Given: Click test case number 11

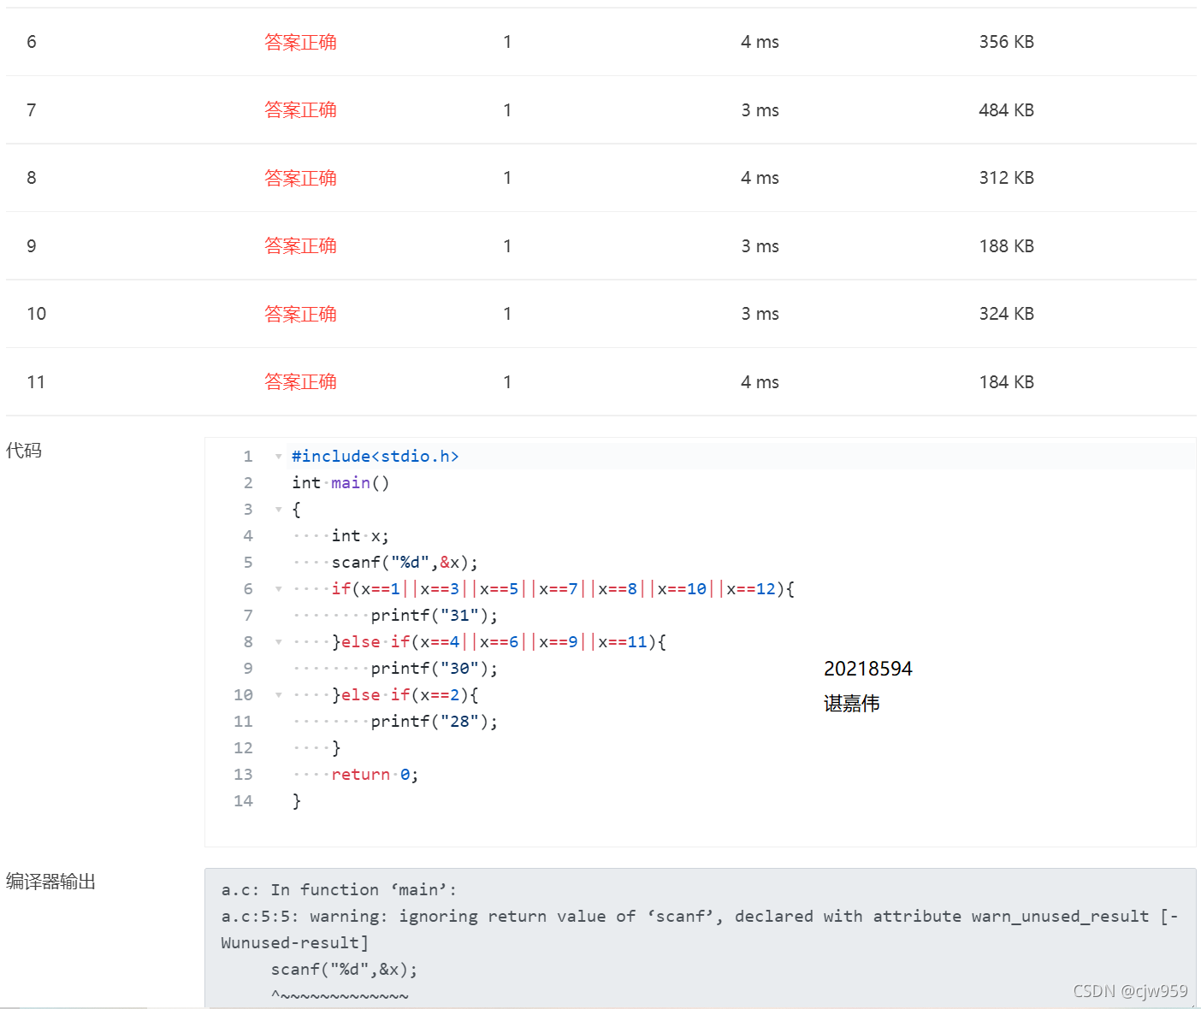Looking at the screenshot, I should 36,382.
